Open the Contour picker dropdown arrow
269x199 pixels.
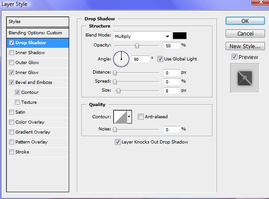pyautogui.click(x=129, y=117)
